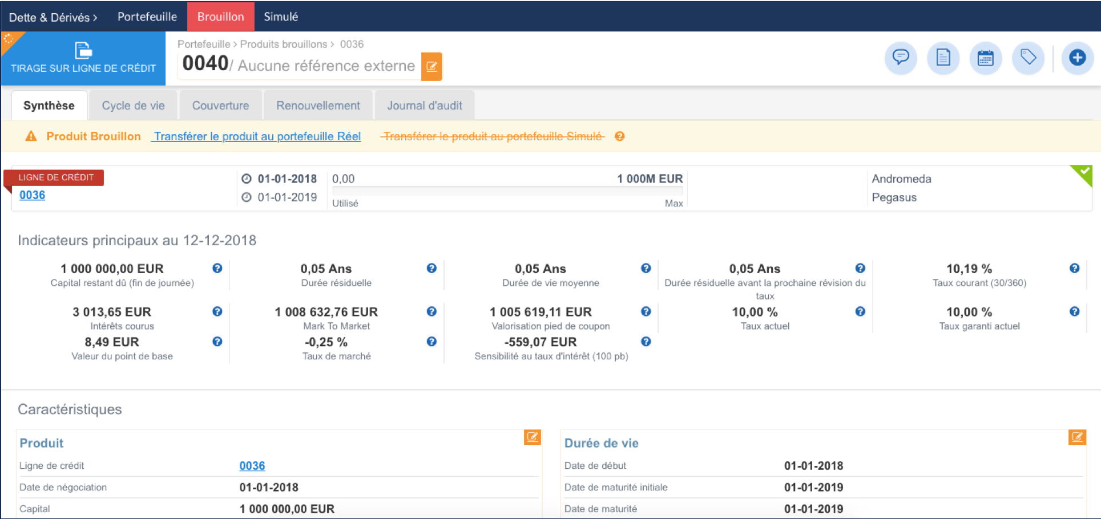This screenshot has height=519, width=1101.
Task: Edit the external reference with orange pencil
Action: (x=431, y=66)
